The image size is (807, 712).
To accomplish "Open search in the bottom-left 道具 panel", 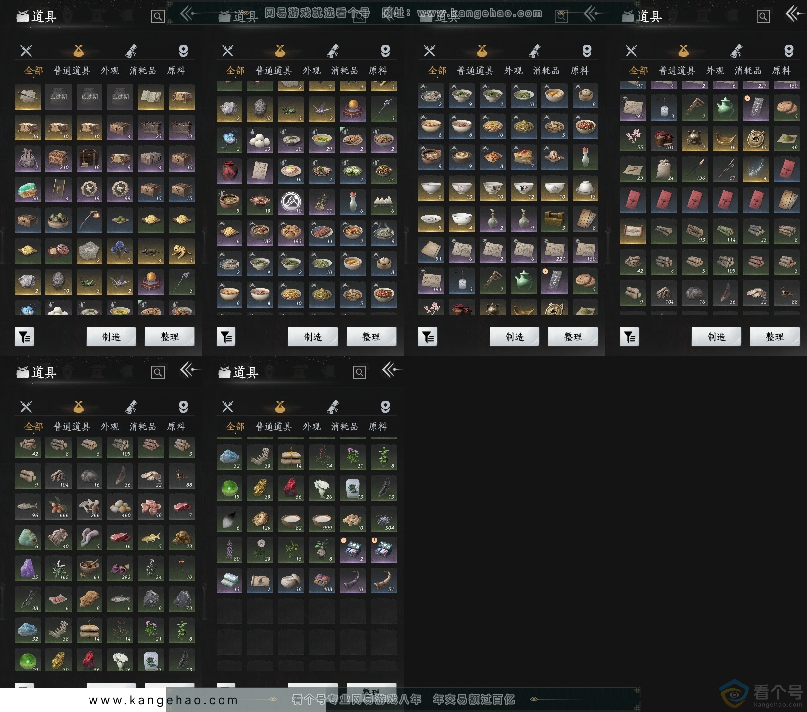I will point(158,373).
